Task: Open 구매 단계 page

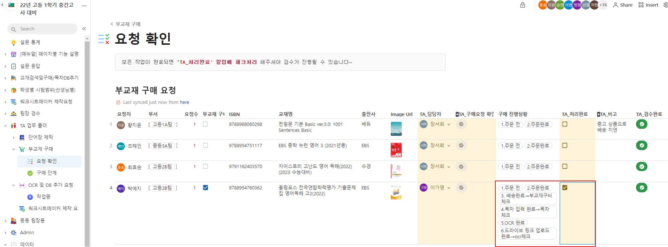Action: coord(46,173)
